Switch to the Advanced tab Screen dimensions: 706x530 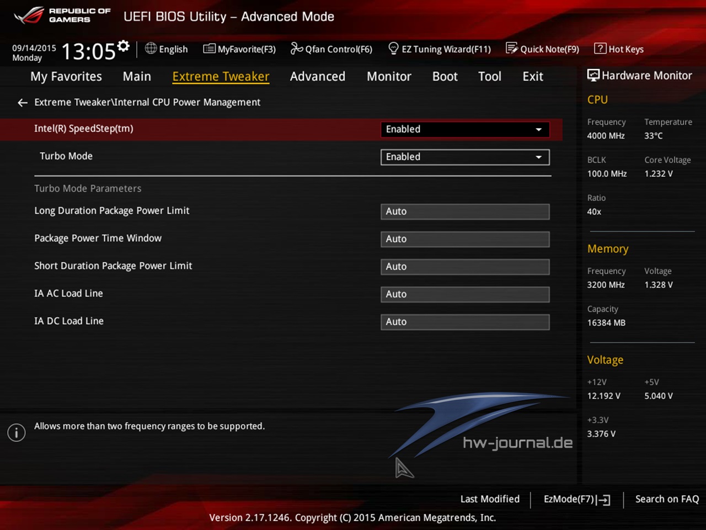pyautogui.click(x=318, y=76)
